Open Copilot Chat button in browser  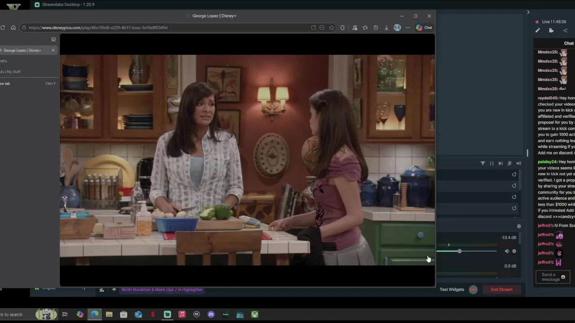point(424,27)
